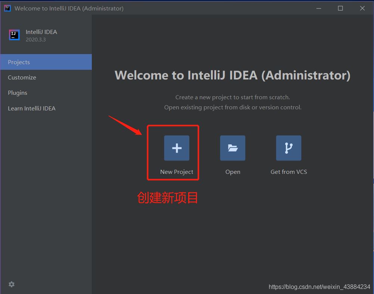Click the window title text in the title bar

pos(69,8)
